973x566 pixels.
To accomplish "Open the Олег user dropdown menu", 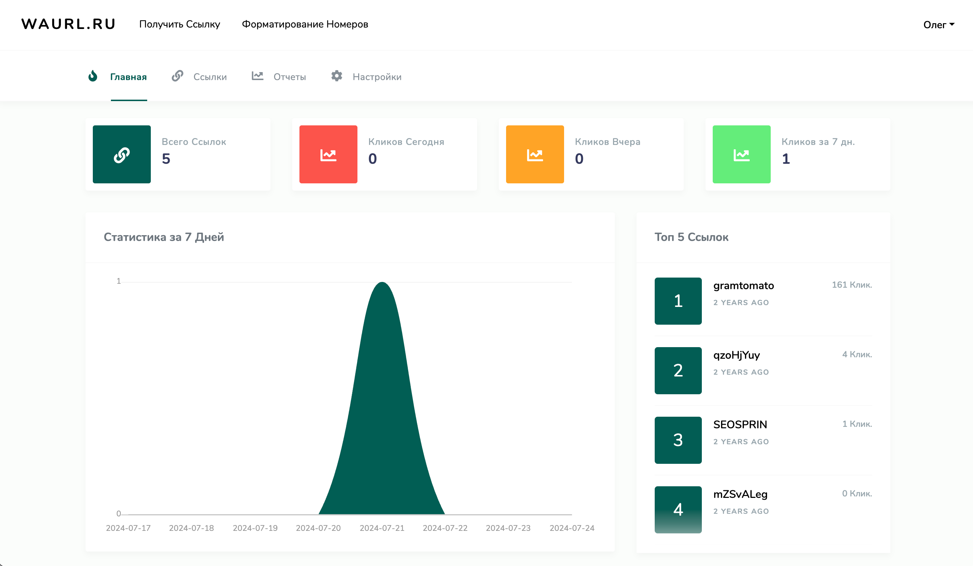I will point(938,25).
